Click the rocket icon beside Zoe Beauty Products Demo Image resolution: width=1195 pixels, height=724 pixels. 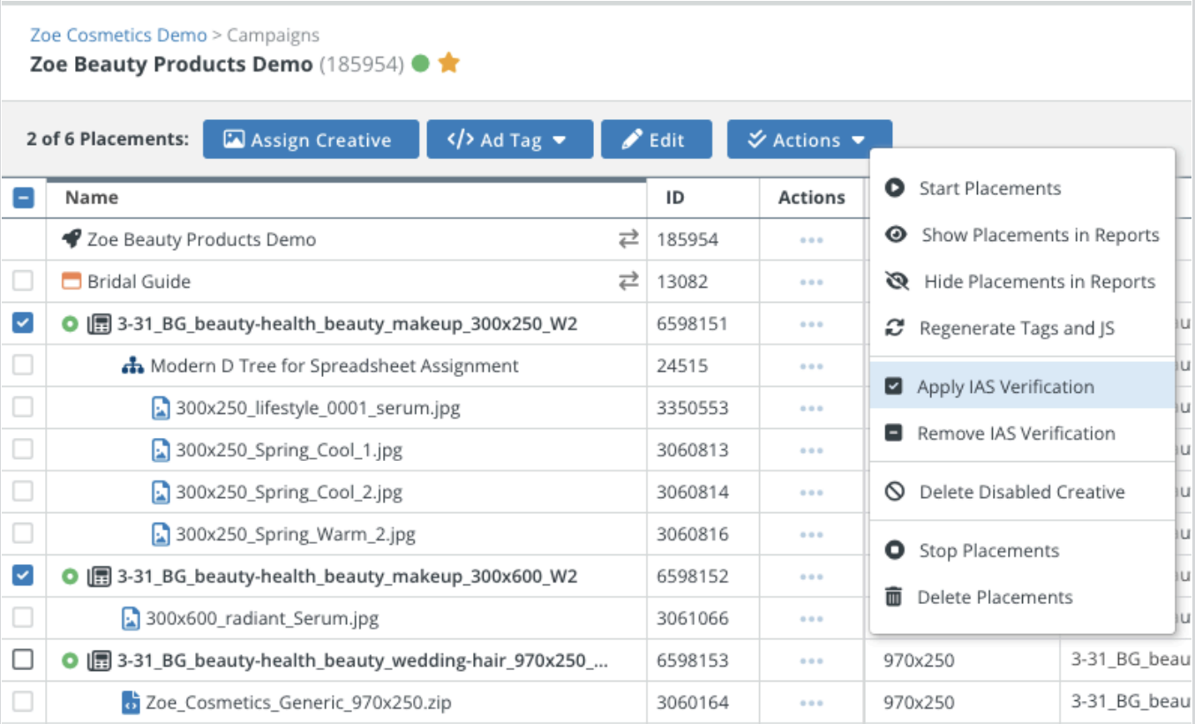pos(71,239)
